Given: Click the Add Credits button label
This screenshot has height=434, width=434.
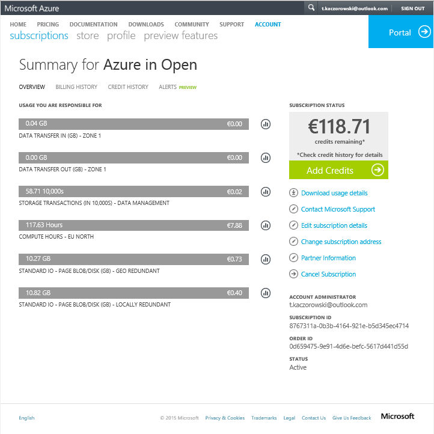Looking at the screenshot, I should (329, 170).
